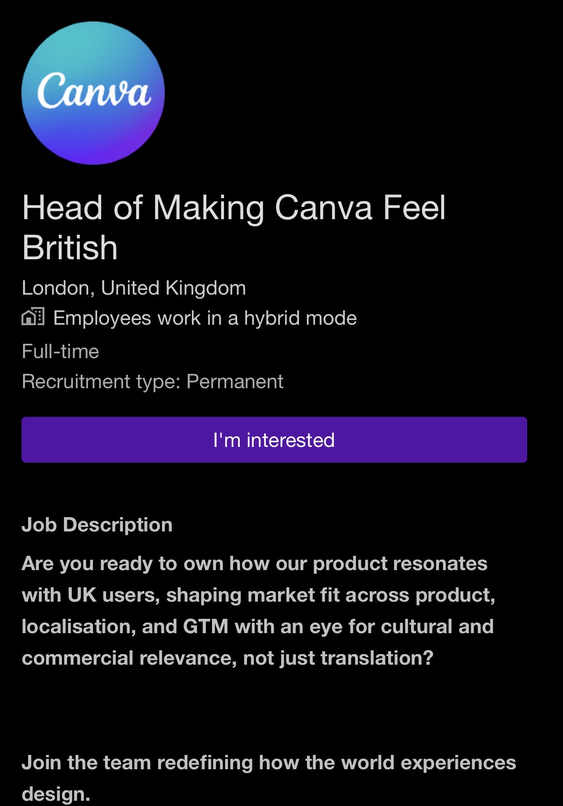The image size is (563, 806).
Task: Click "commercial relevance" in the description
Action: click(129, 658)
